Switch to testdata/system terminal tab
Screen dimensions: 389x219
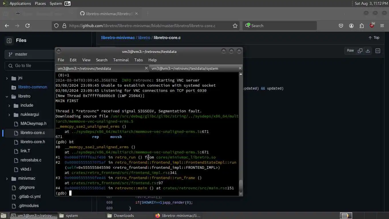coord(196,68)
